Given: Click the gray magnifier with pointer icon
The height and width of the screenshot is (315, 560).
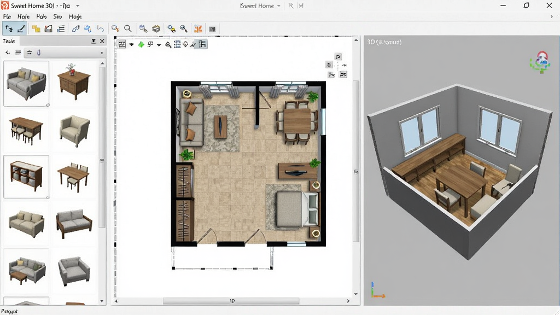Looking at the screenshot, I should click(x=184, y=29).
